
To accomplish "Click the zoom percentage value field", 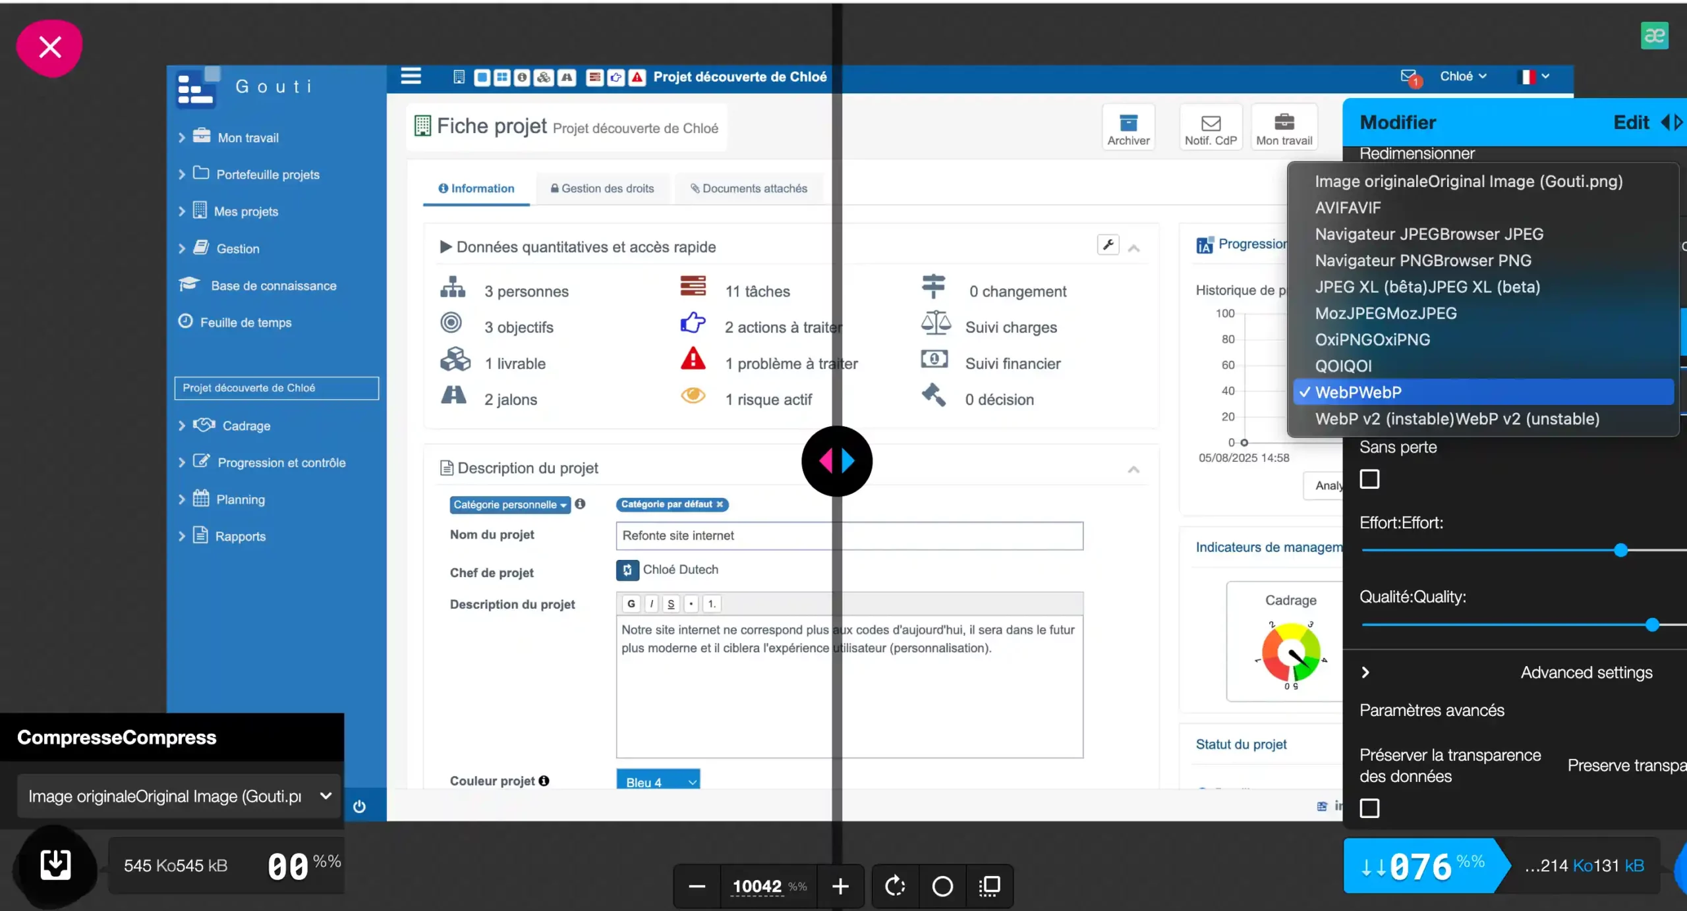I will point(757,886).
